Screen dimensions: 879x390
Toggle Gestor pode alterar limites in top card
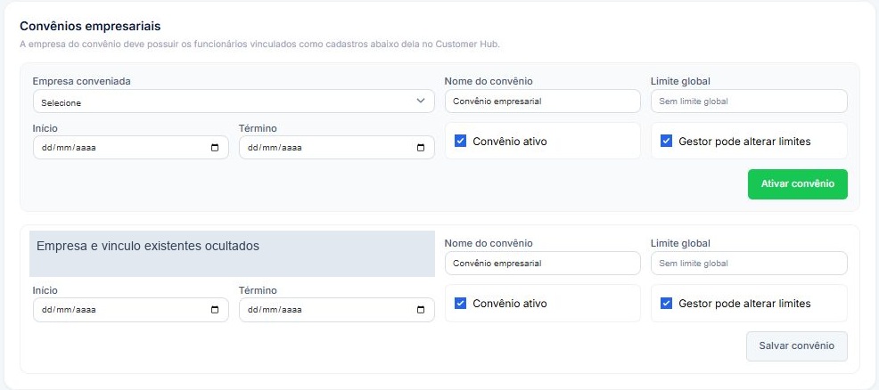pyautogui.click(x=666, y=141)
